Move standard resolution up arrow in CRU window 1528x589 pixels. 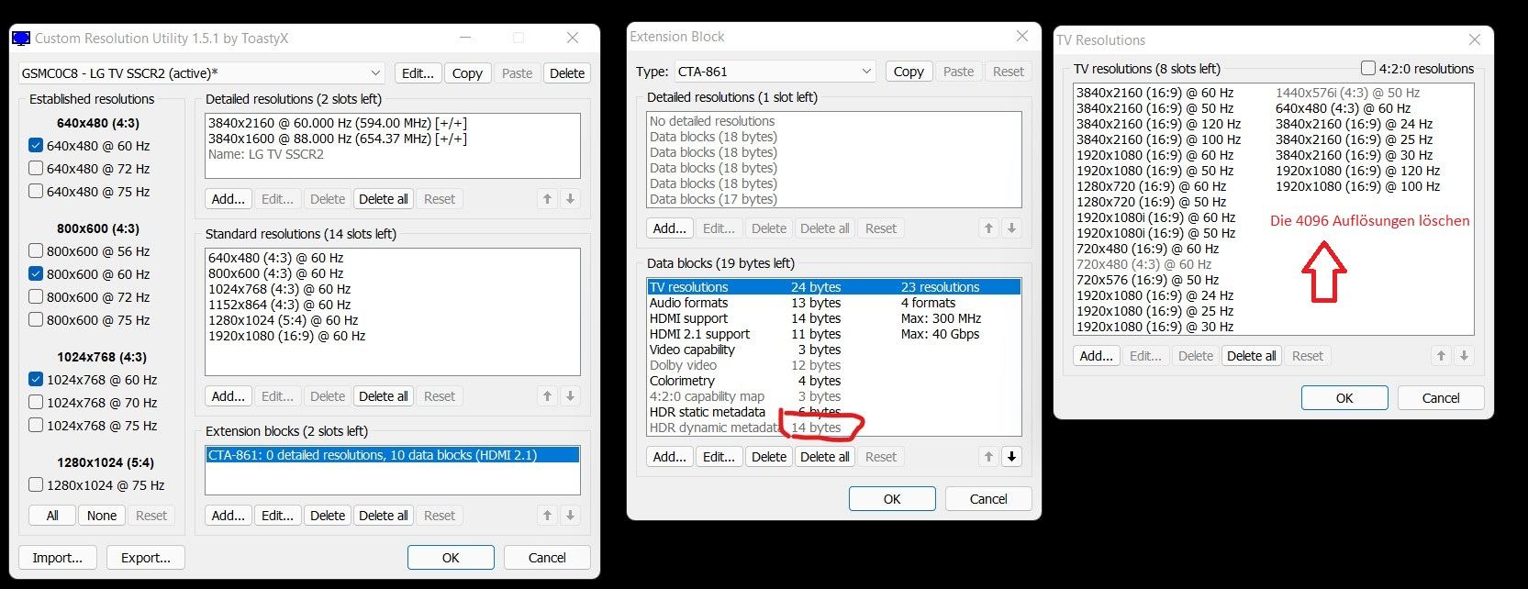[x=547, y=396]
